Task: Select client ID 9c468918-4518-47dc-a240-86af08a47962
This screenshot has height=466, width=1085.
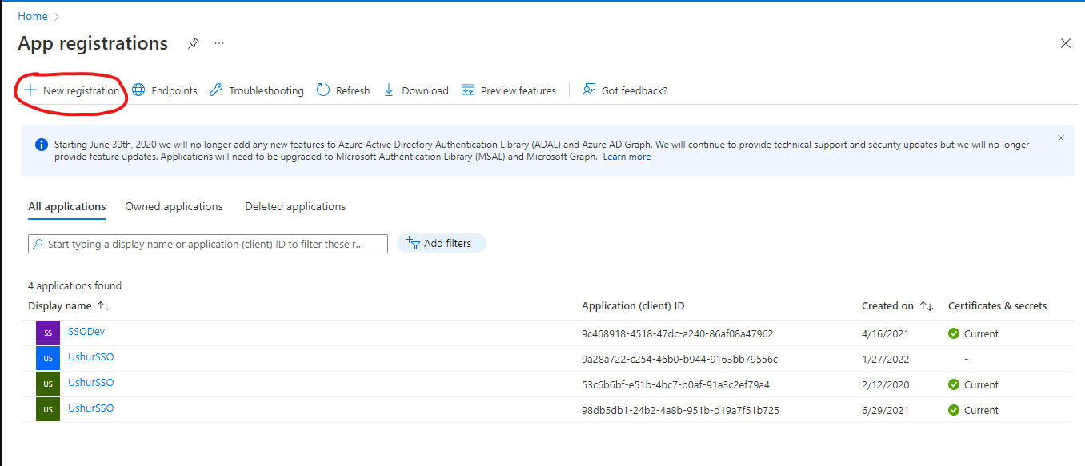Action: [x=677, y=333]
